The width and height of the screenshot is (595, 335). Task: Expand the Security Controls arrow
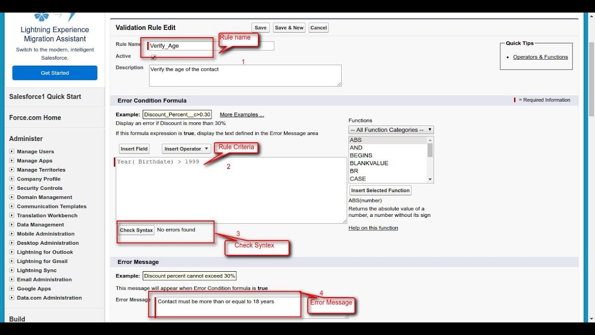click(12, 188)
